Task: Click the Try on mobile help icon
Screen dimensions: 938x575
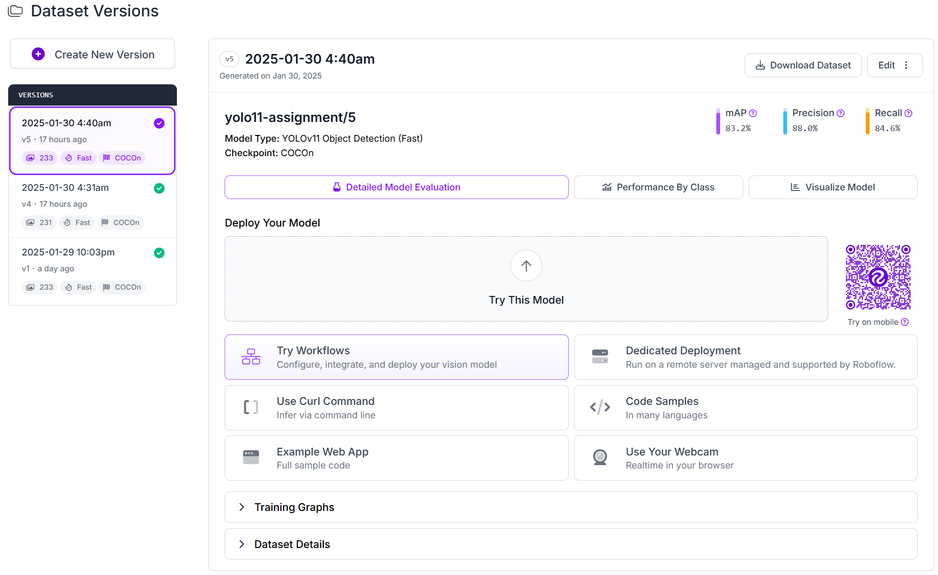Action: pos(905,322)
